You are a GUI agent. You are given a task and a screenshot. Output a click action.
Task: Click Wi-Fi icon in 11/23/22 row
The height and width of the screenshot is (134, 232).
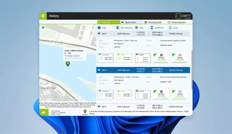99,33
